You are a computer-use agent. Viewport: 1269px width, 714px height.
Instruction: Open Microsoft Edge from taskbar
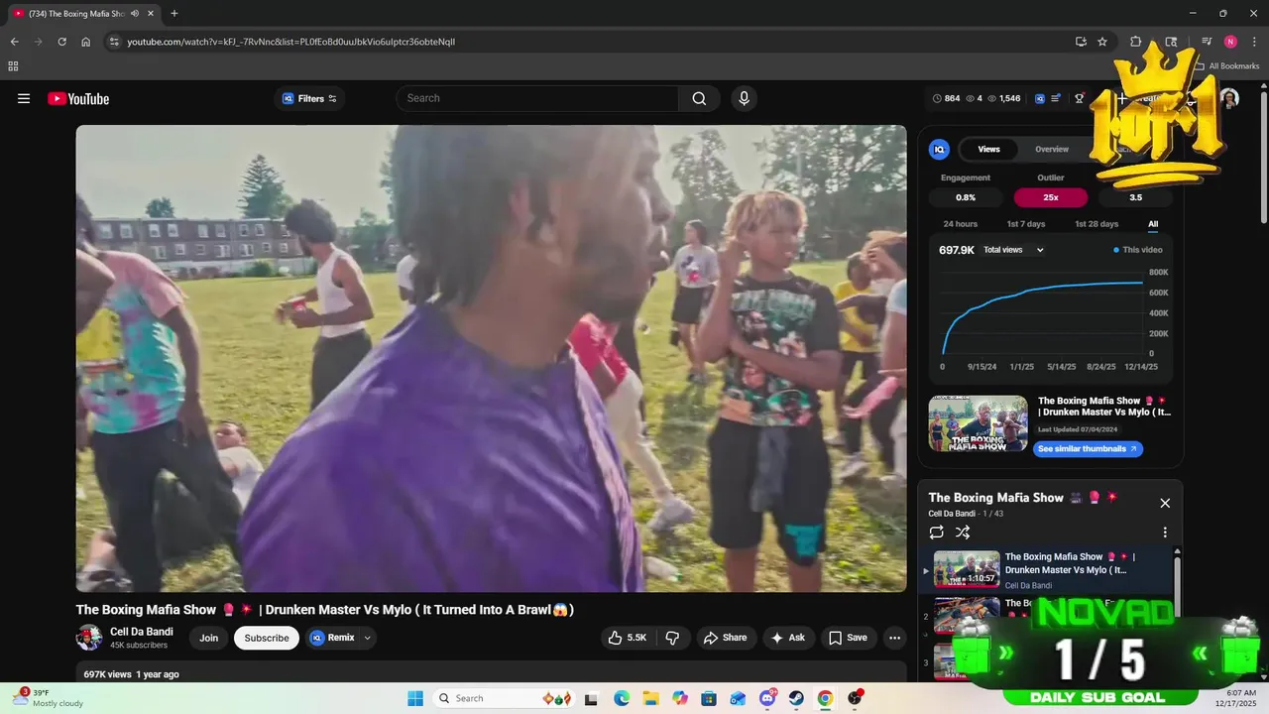click(622, 698)
